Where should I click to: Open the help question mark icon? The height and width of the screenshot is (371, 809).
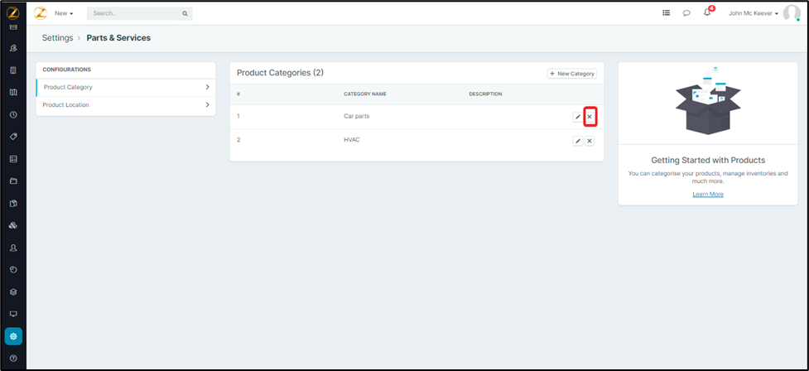coord(13,358)
